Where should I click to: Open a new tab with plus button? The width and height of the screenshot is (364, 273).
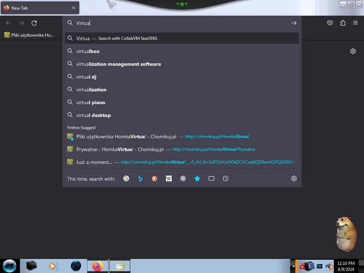click(x=87, y=8)
